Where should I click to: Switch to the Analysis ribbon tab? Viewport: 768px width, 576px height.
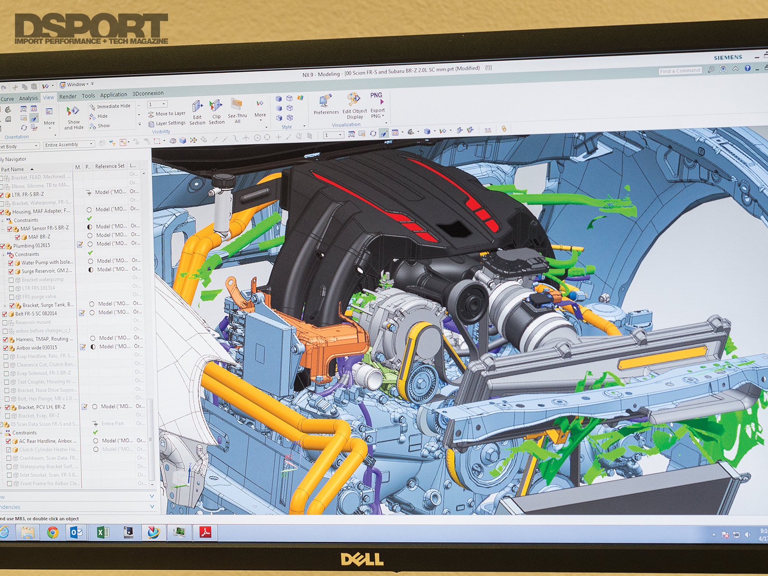tap(28, 98)
